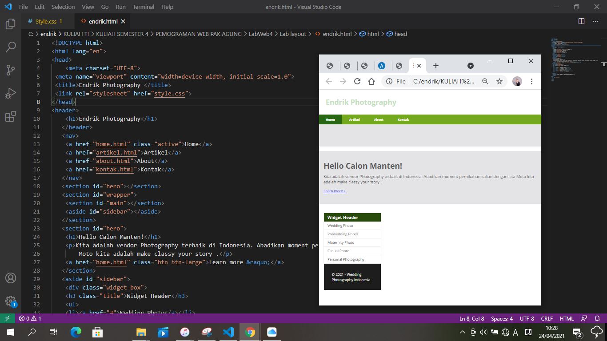Click 'Ln 8, Col 8' go-to-line indicator
This screenshot has width=607, height=341.
[472, 318]
